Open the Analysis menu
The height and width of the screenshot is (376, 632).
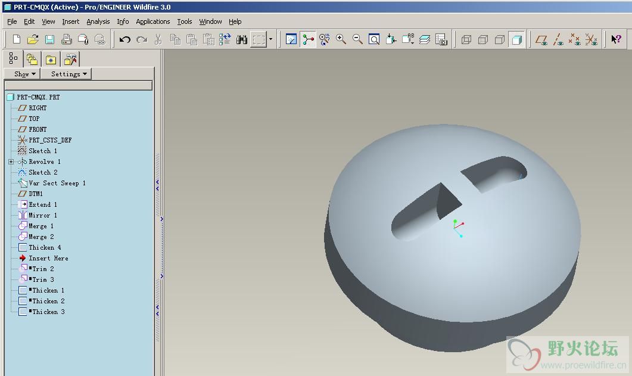[x=98, y=22]
